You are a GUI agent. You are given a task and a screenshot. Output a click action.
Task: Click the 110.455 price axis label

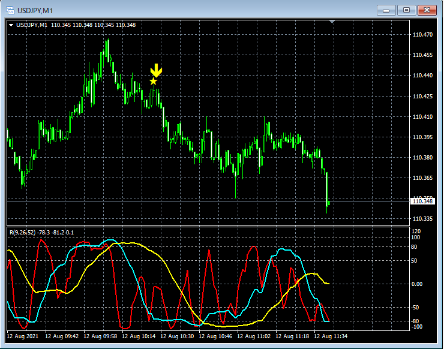[x=423, y=55]
